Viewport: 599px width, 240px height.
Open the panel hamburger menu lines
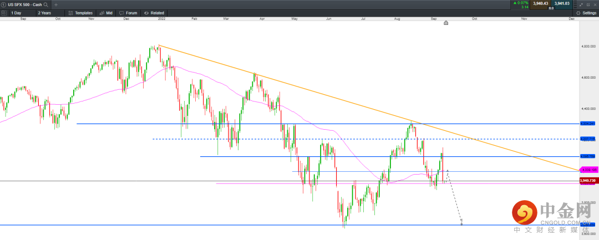tap(575, 4)
